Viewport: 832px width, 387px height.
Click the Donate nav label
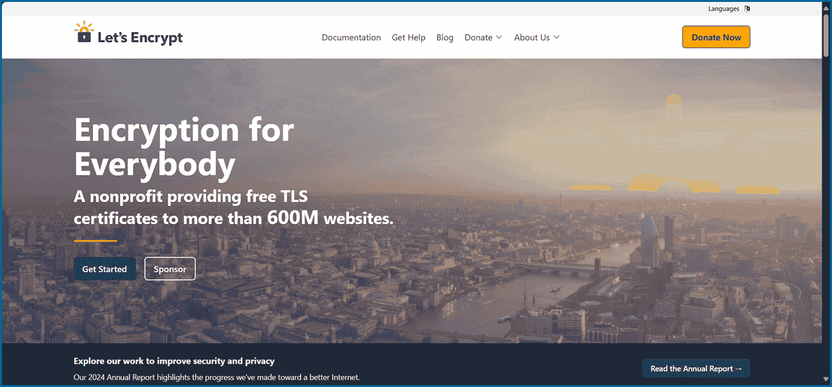pyautogui.click(x=478, y=38)
